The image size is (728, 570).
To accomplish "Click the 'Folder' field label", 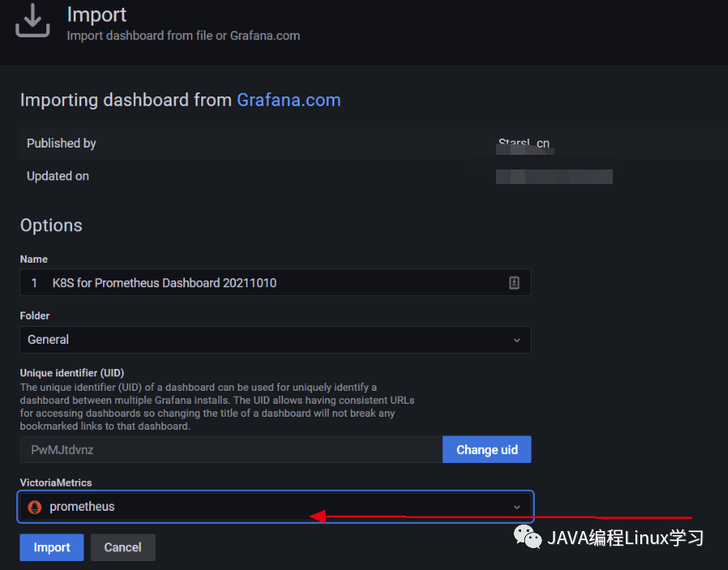I will tap(34, 316).
